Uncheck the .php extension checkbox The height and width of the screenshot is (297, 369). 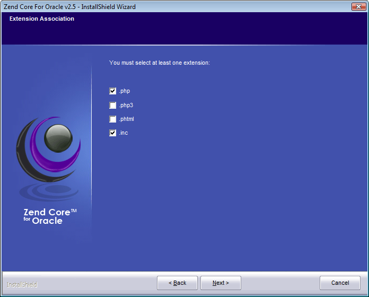[x=112, y=91]
